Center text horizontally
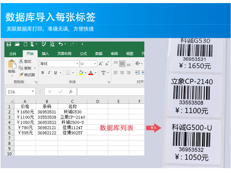The height and width of the screenshot is (180, 231). click(x=122, y=73)
